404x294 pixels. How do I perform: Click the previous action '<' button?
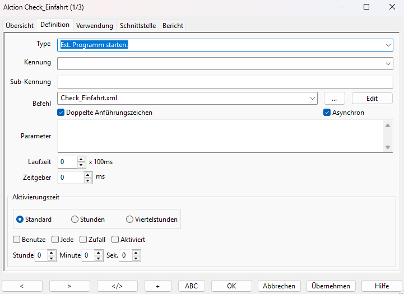click(22, 286)
